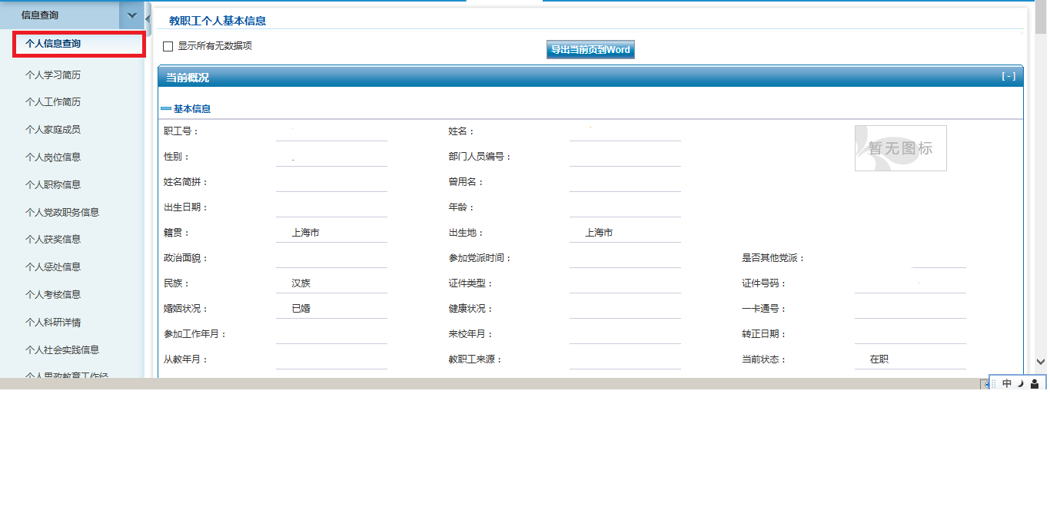This screenshot has height=510, width=1050.
Task: Click the person icon in IME bar
Action: coord(1035,384)
